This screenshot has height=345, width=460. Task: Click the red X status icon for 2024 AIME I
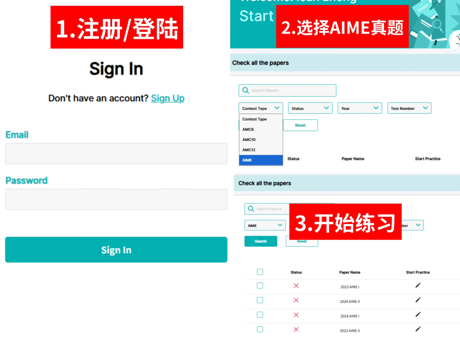[296, 315]
